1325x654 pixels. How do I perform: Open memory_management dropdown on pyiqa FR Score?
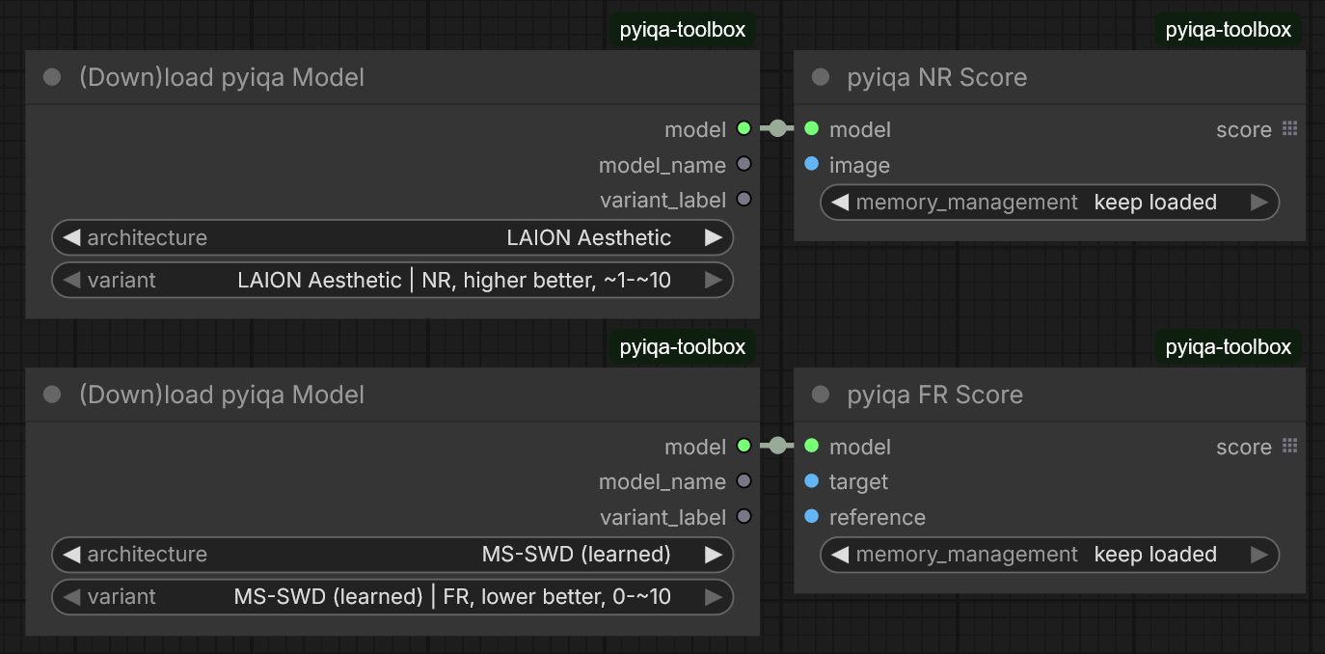1049,554
